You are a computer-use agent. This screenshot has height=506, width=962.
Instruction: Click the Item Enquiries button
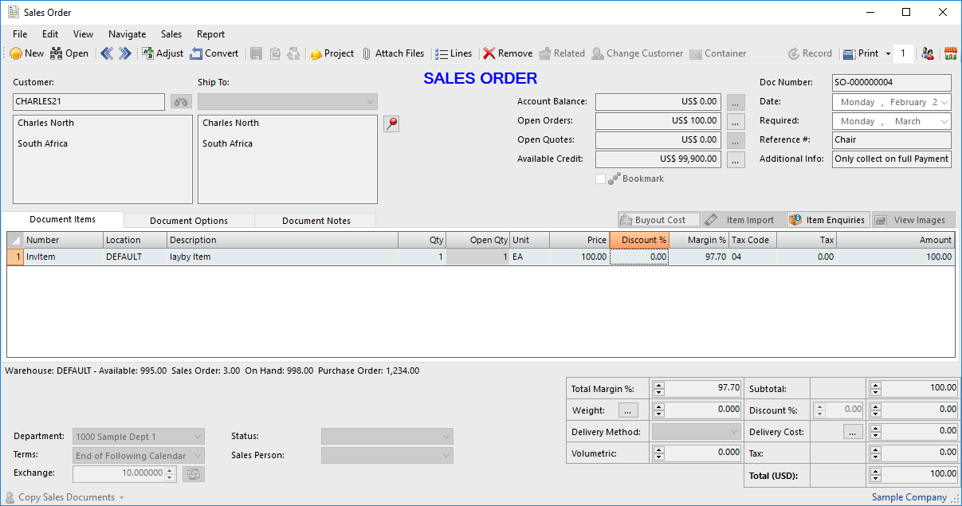pos(827,220)
